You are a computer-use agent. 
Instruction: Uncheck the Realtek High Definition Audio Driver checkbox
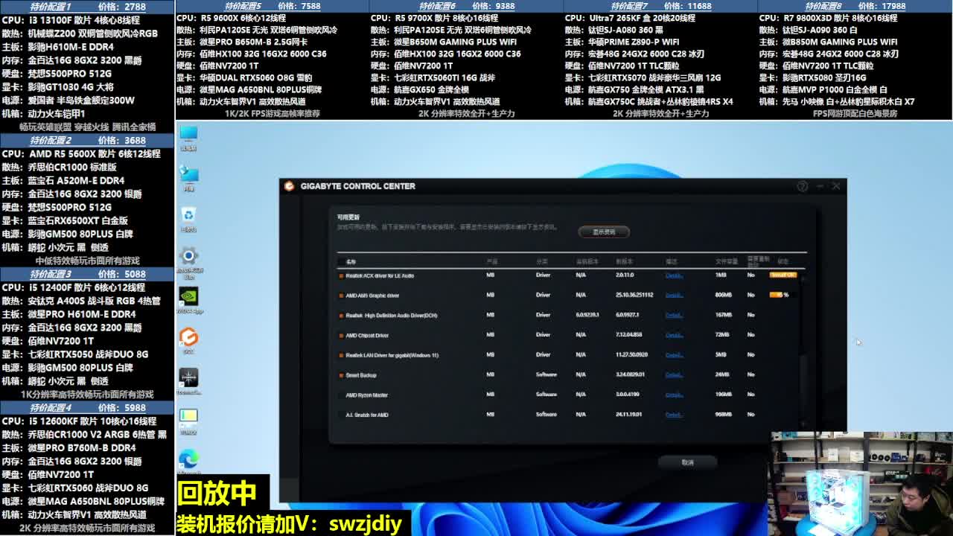pyautogui.click(x=342, y=316)
